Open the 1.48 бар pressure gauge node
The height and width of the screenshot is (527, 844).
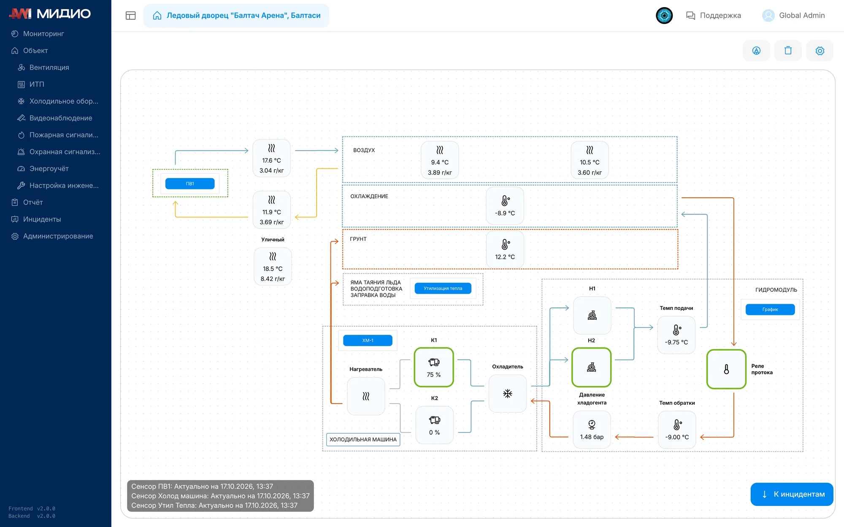(x=592, y=430)
